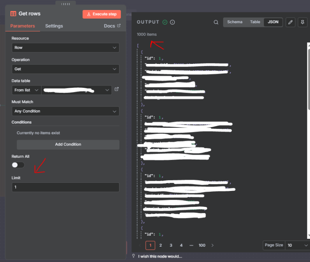Click the Limit input field

click(66, 187)
